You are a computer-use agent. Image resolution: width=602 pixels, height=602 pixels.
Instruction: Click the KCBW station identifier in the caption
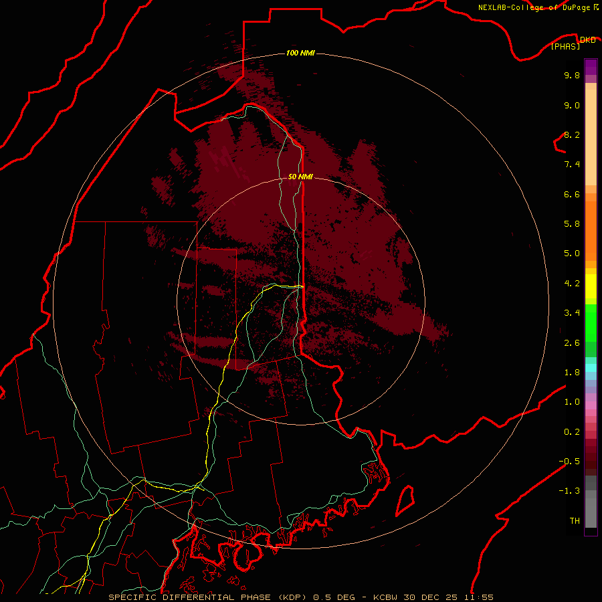(x=385, y=597)
